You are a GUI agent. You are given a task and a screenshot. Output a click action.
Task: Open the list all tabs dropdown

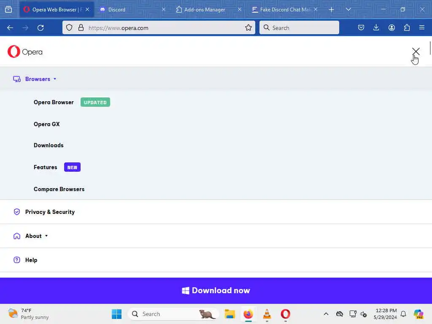tap(348, 9)
